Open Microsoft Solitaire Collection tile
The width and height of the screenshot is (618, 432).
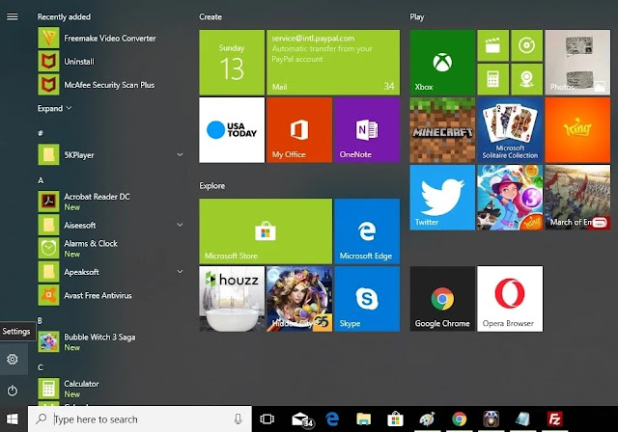click(510, 130)
